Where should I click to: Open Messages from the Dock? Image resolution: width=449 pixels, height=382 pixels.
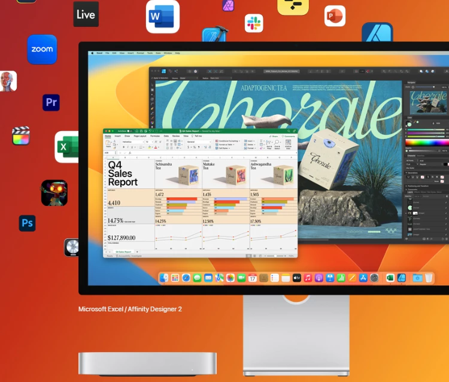pos(197,278)
